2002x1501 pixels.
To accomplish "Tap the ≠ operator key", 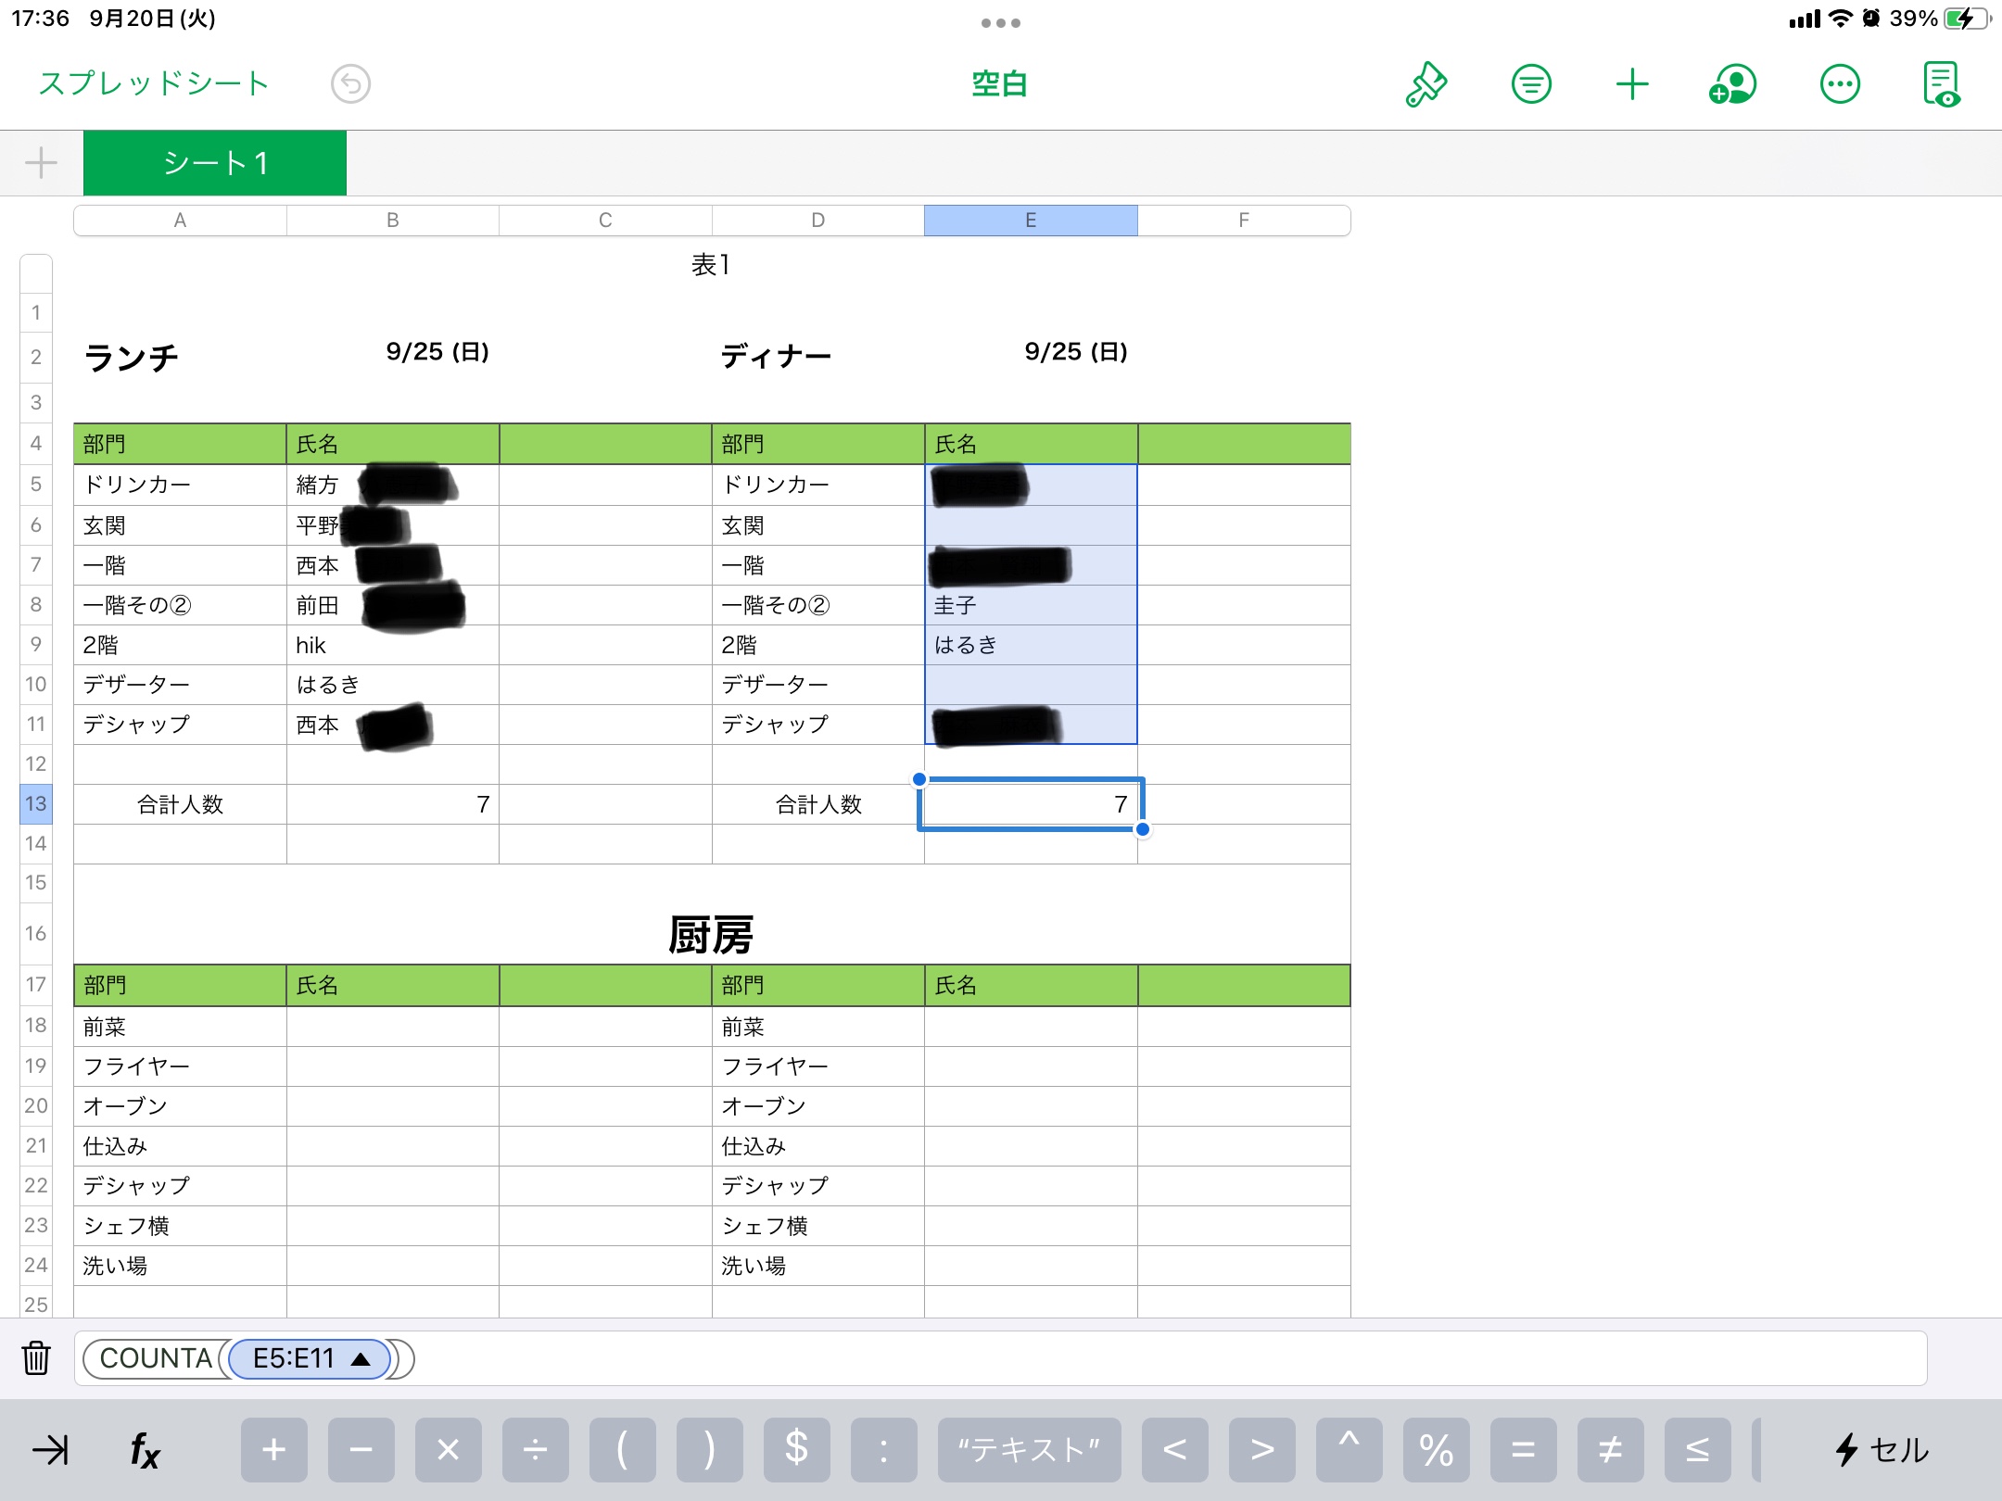I will (1613, 1450).
